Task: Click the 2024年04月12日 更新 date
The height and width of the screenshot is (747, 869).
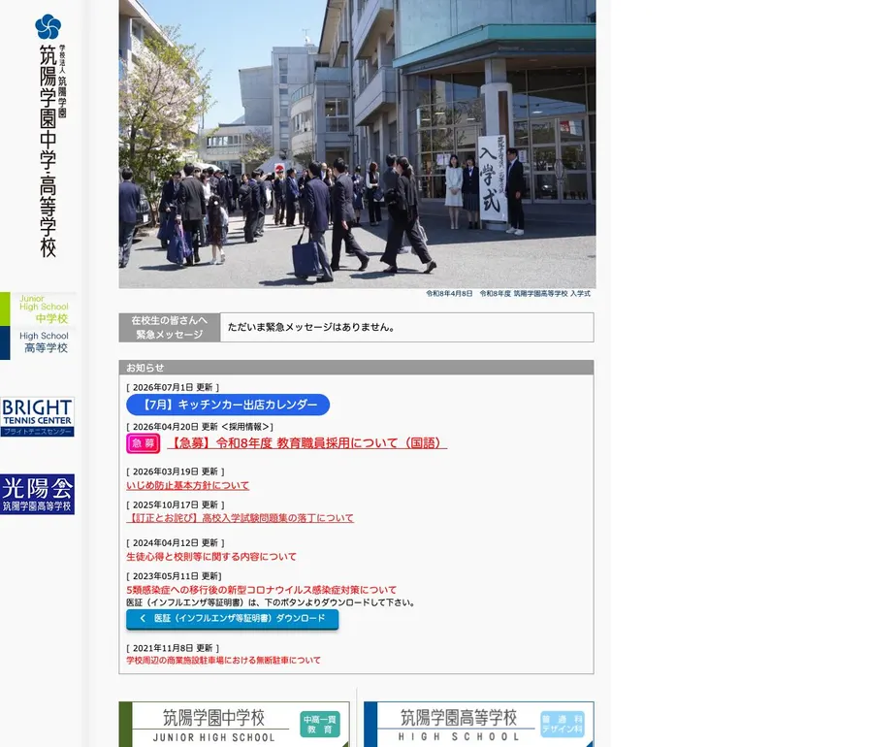Action: 176,543
